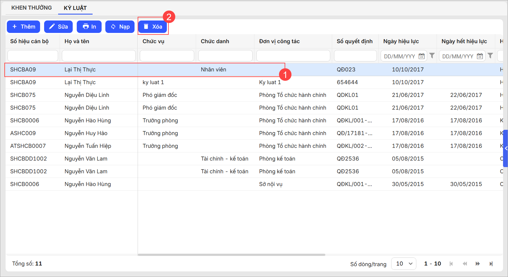Viewport: 508px width, 277px height.
Task: Select the Nguyễn Tuấn Hiệp row
Action: pyautogui.click(x=88, y=146)
